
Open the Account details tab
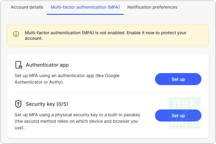(27, 7)
